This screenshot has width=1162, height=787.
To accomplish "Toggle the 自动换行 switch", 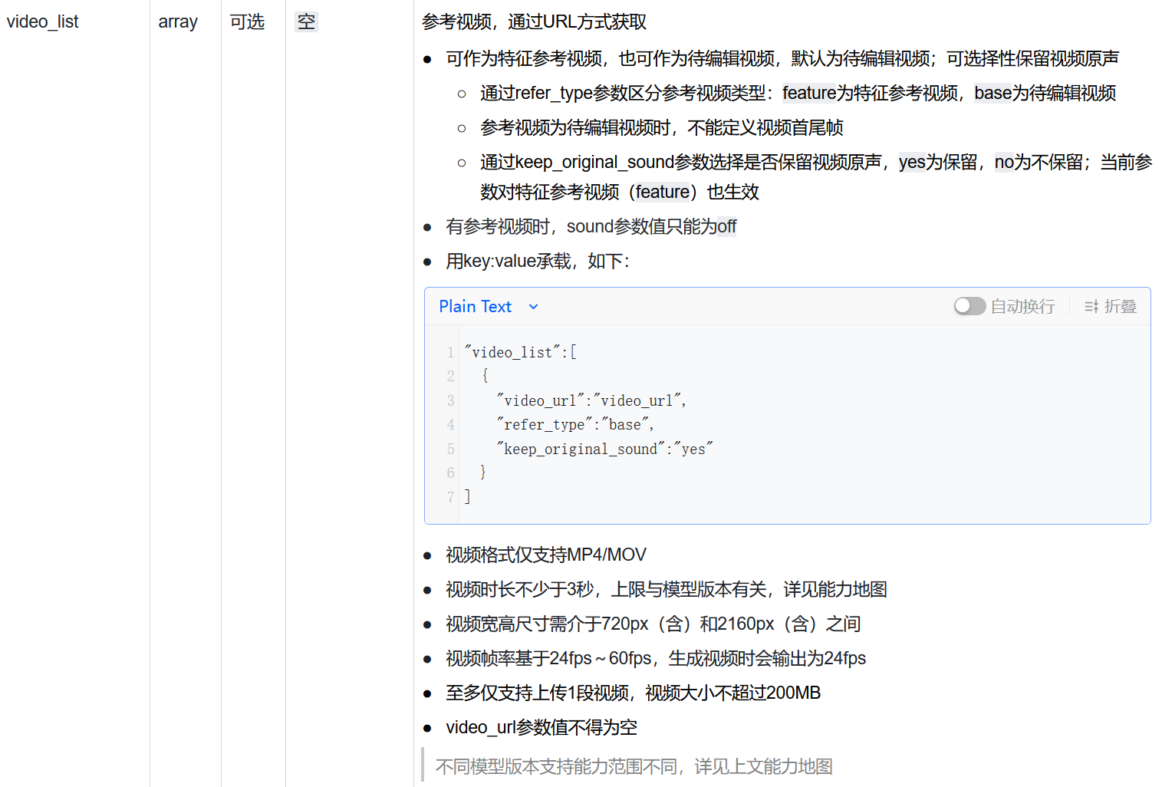I will tap(969, 306).
